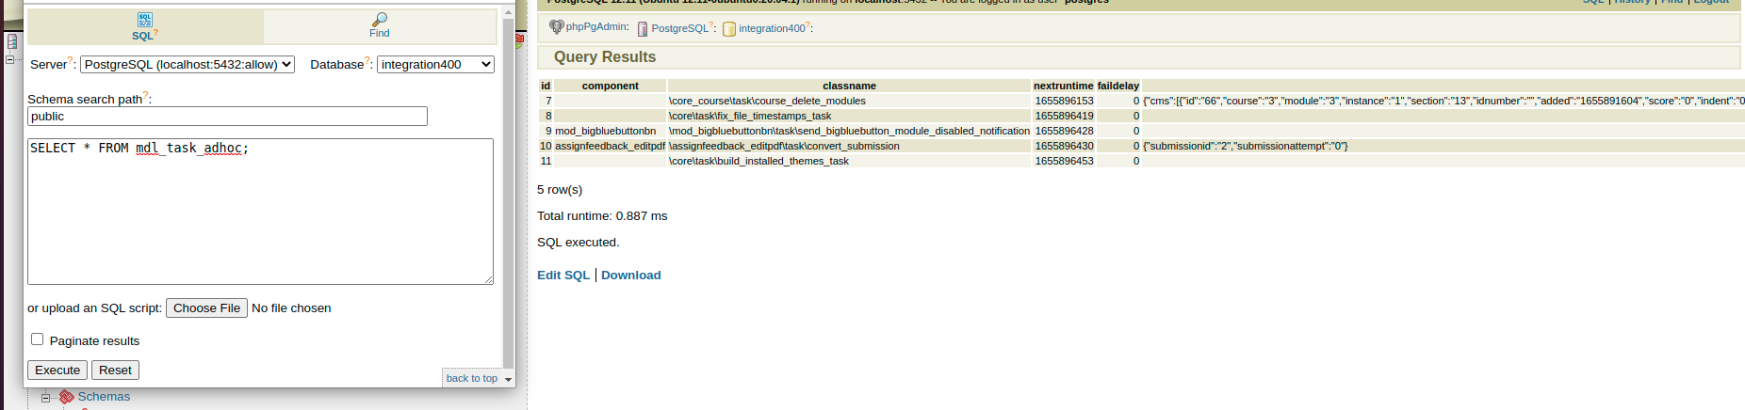This screenshot has height=410, width=1745.
Task: Click the faildelay column header
Action: [1118, 86]
